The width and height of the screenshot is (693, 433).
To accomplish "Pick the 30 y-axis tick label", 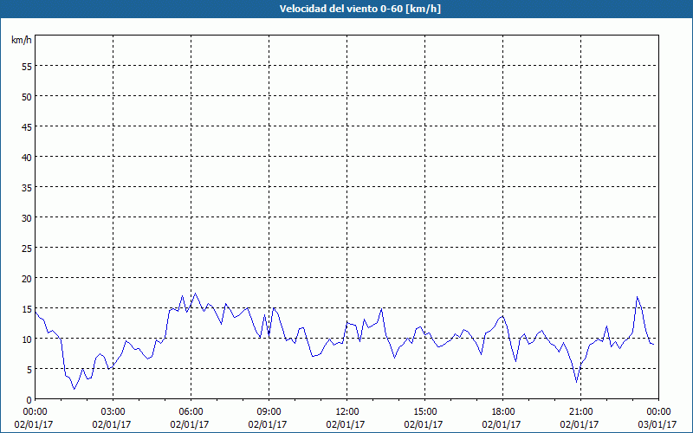I will click(x=27, y=218).
